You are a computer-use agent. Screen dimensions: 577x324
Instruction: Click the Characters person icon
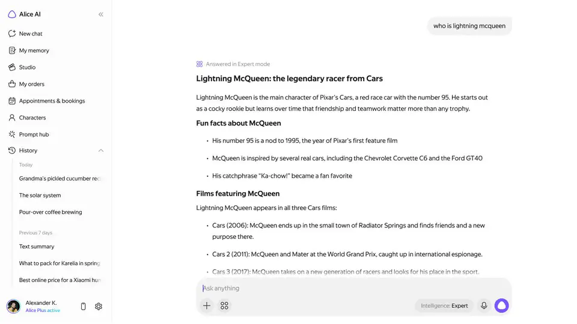pyautogui.click(x=12, y=118)
